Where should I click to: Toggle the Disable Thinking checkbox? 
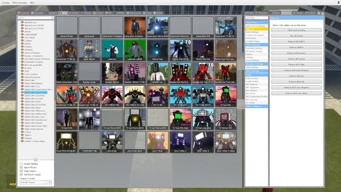coord(21,164)
